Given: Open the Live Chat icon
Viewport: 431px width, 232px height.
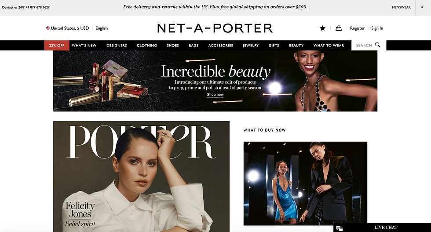Looking at the screenshot, I should (x=340, y=228).
